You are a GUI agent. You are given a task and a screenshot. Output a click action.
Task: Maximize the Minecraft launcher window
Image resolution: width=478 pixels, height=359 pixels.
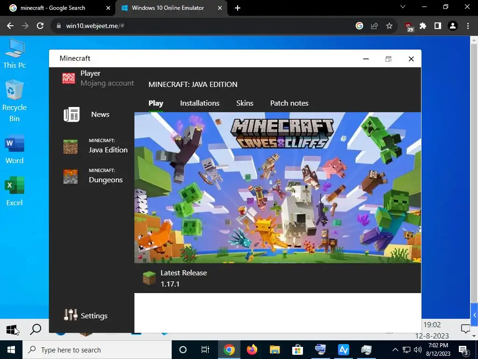(388, 58)
